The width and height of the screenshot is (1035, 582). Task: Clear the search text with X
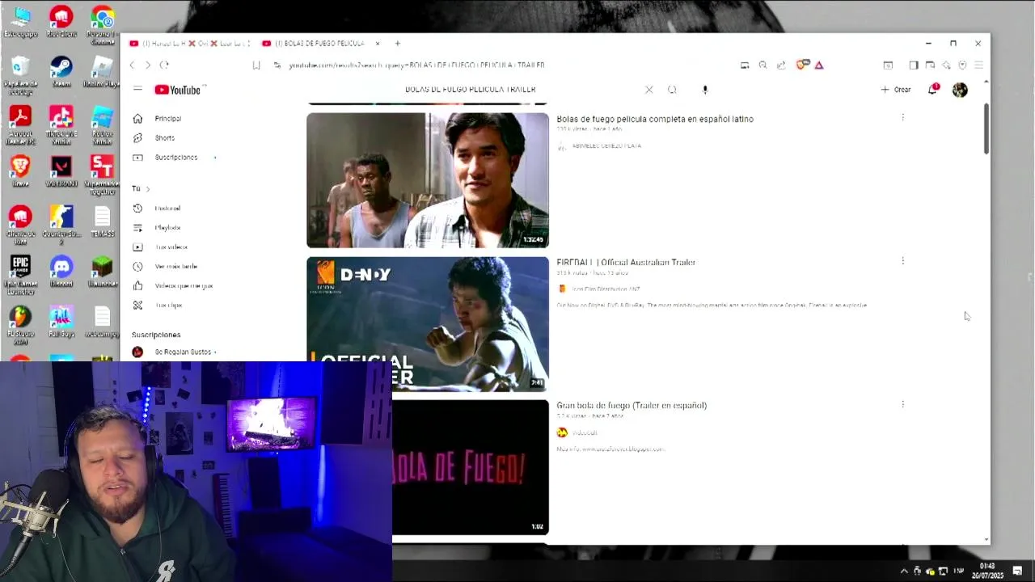(x=648, y=90)
